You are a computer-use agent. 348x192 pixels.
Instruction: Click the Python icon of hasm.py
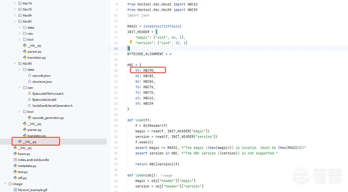click(15, 154)
